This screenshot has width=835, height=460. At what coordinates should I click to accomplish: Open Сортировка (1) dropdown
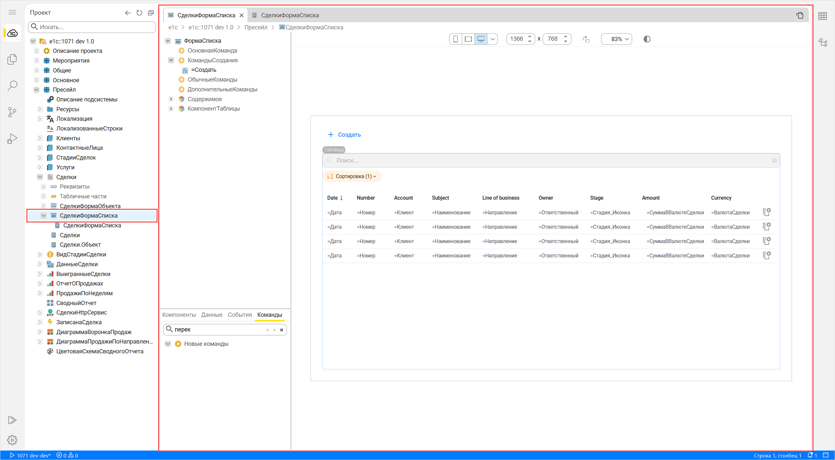[352, 176]
